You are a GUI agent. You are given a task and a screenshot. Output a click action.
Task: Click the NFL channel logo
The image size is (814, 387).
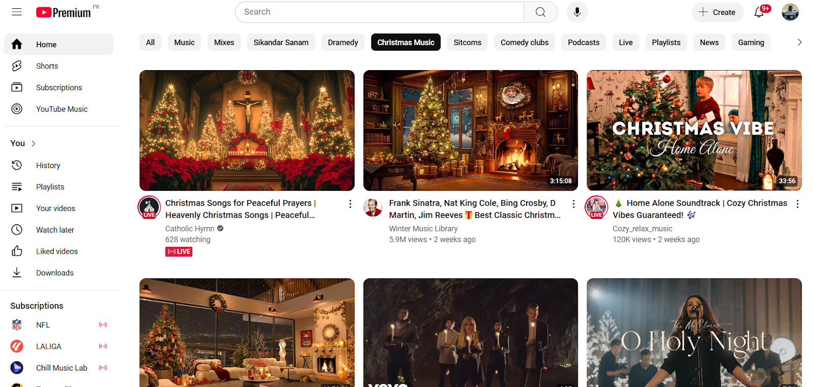pyautogui.click(x=17, y=325)
